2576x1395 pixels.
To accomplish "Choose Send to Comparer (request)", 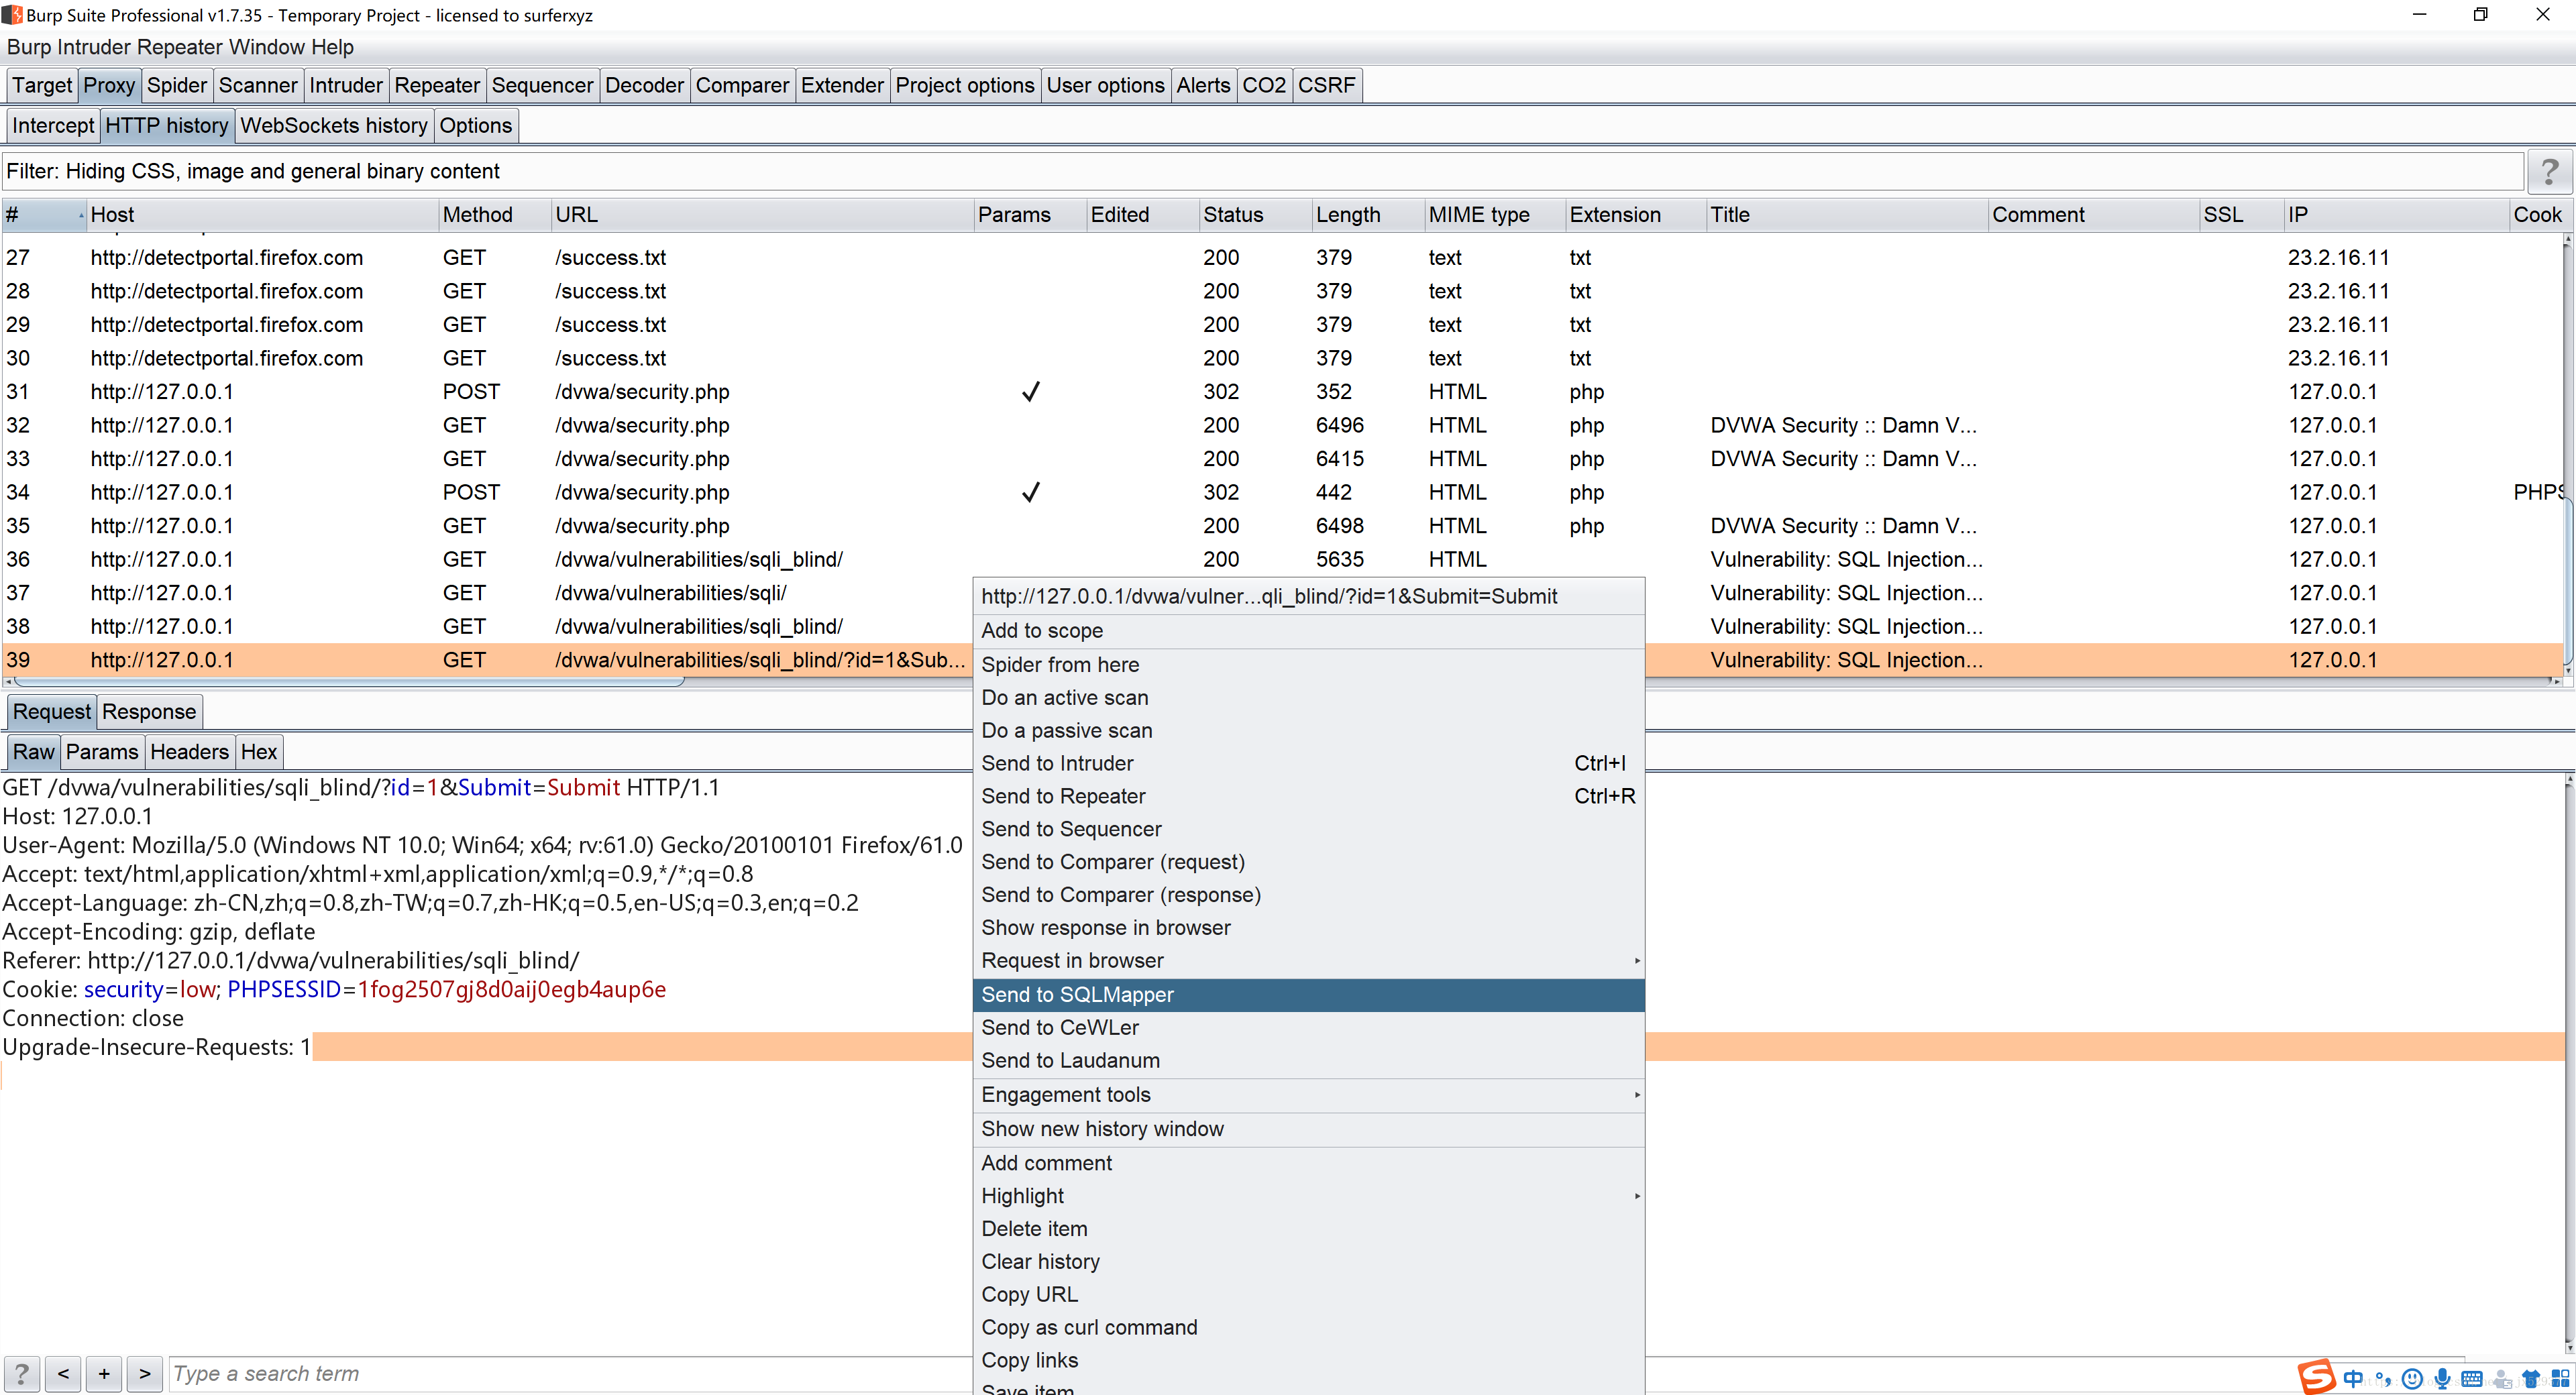I will [x=1308, y=861].
